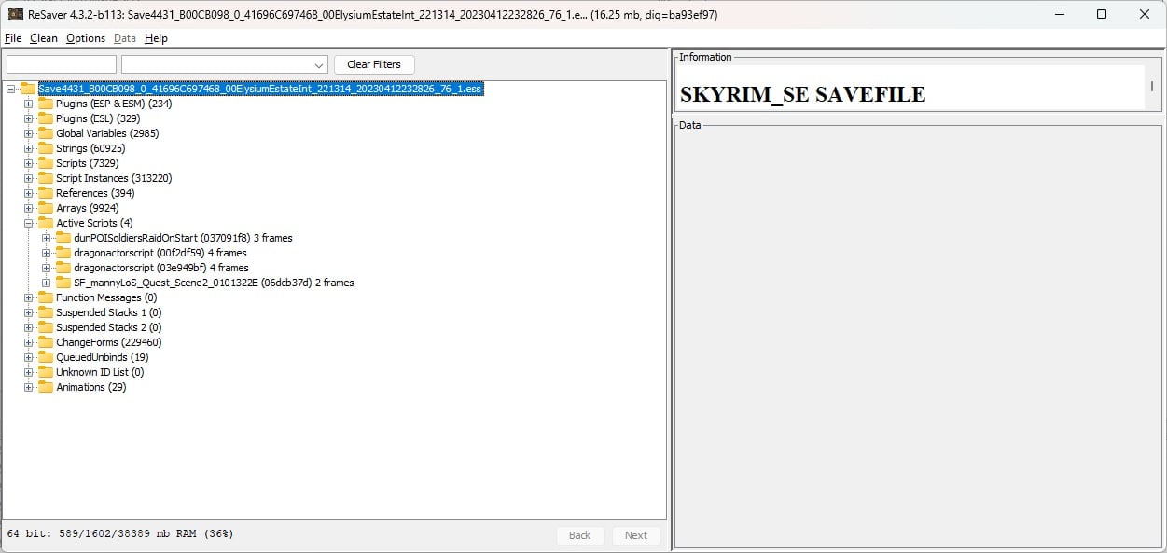Click the RAM usage status bar text
This screenshot has width=1167, height=553.
pyautogui.click(x=120, y=534)
